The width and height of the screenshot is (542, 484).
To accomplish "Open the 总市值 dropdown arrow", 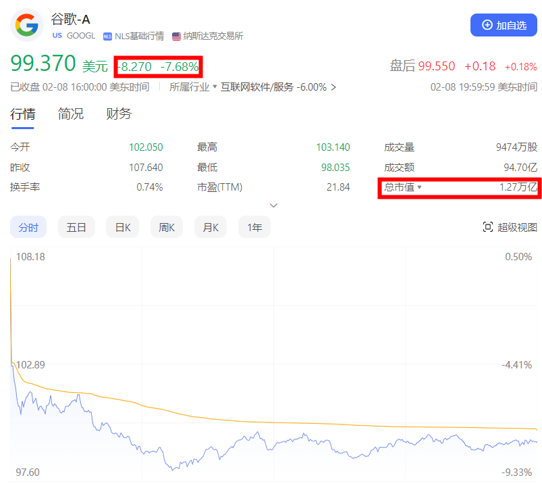I will click(419, 187).
